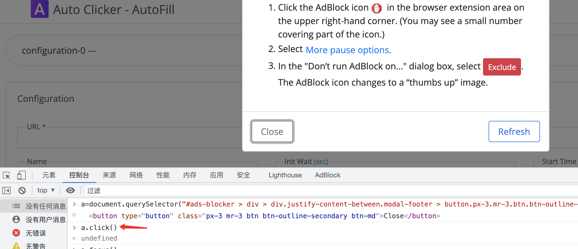Click the user icon beside 没有用户消息
Viewport: 578px width, 249px height.
click(x=16, y=219)
